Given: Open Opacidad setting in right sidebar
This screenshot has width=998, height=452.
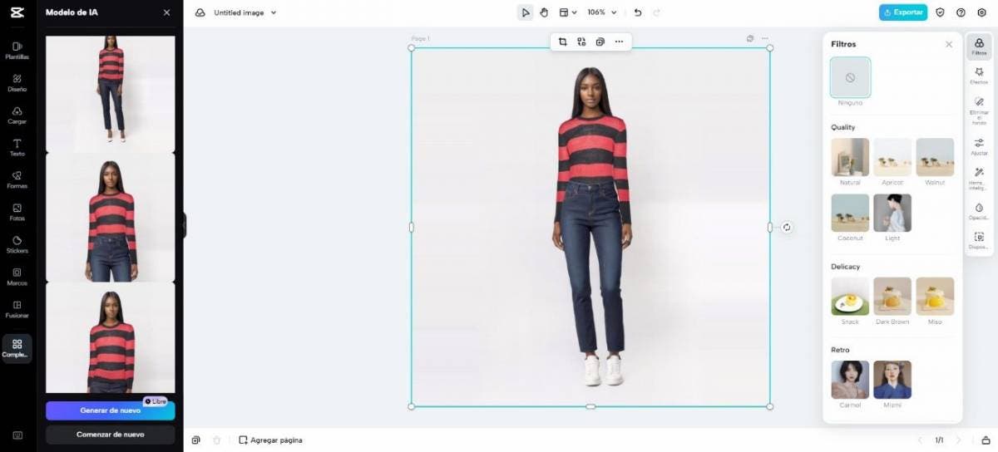Looking at the screenshot, I should click(979, 211).
